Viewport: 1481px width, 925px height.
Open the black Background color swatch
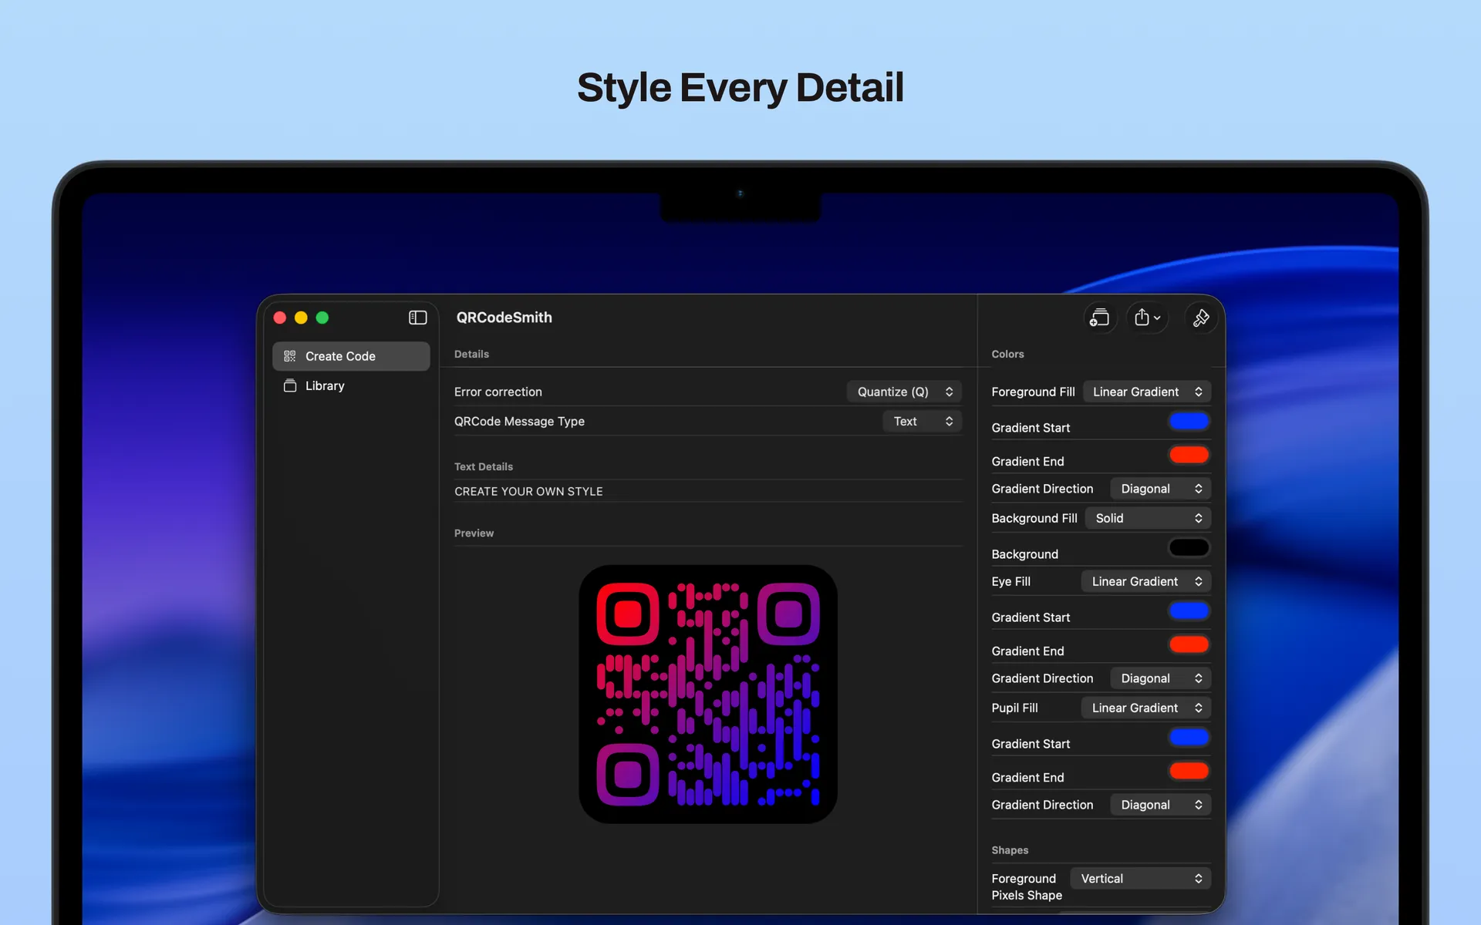[x=1189, y=547]
